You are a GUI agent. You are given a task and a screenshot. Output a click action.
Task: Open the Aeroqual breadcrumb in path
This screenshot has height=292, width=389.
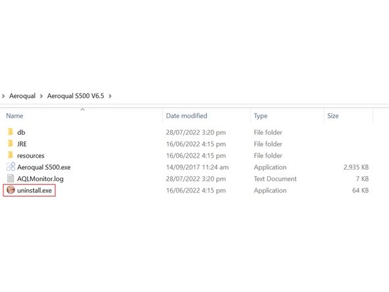pos(22,96)
